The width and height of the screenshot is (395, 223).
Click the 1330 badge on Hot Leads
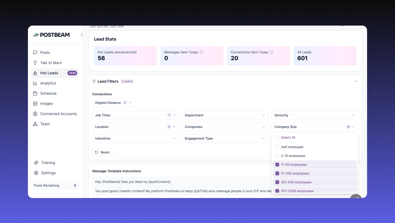[72, 73]
